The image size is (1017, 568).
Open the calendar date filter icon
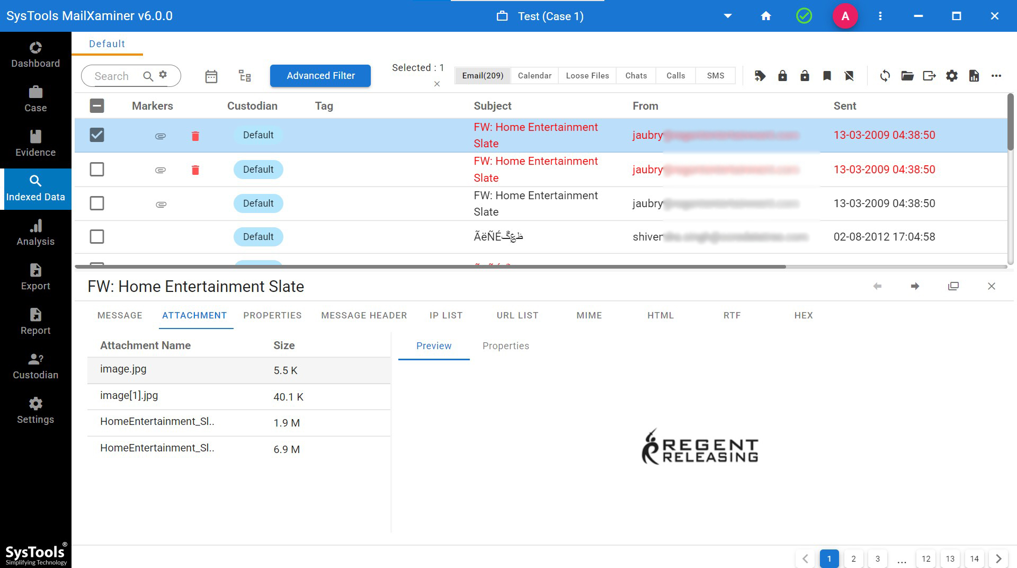[x=211, y=76]
